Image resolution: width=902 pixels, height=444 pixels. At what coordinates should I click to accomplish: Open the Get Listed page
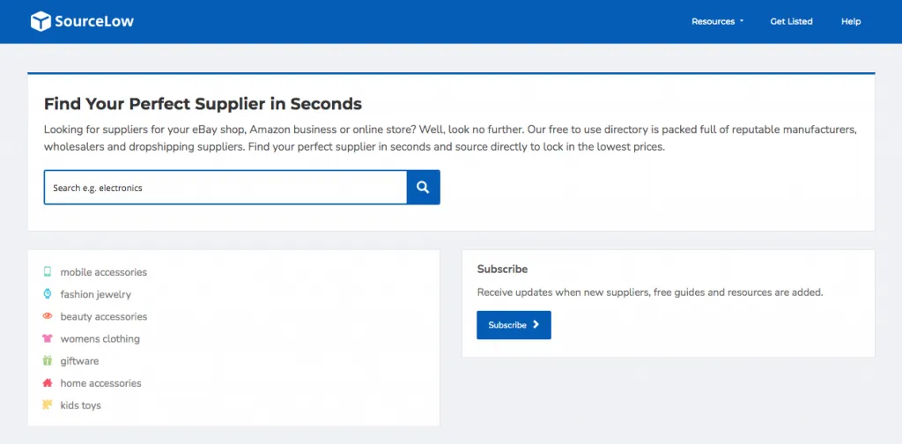click(791, 21)
